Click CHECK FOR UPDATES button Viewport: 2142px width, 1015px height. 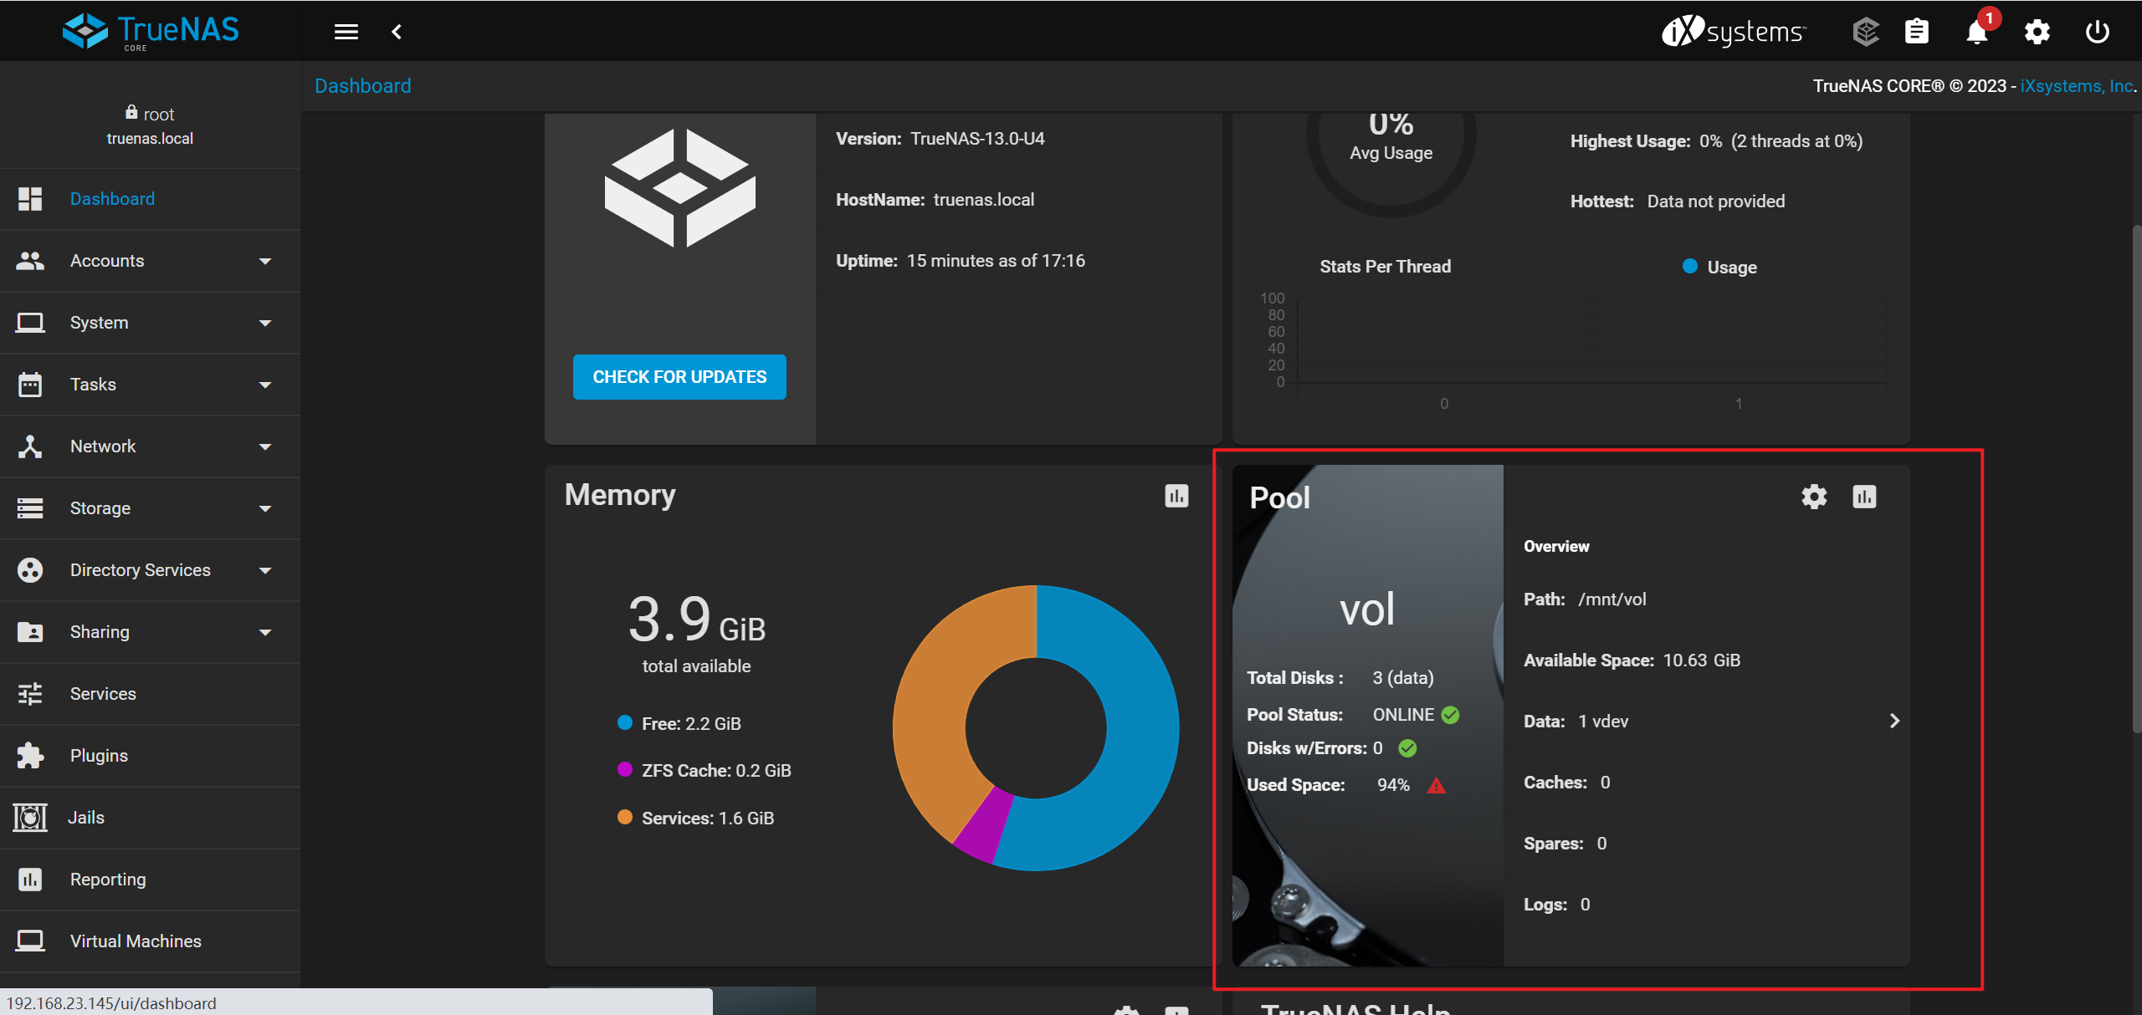point(679,377)
